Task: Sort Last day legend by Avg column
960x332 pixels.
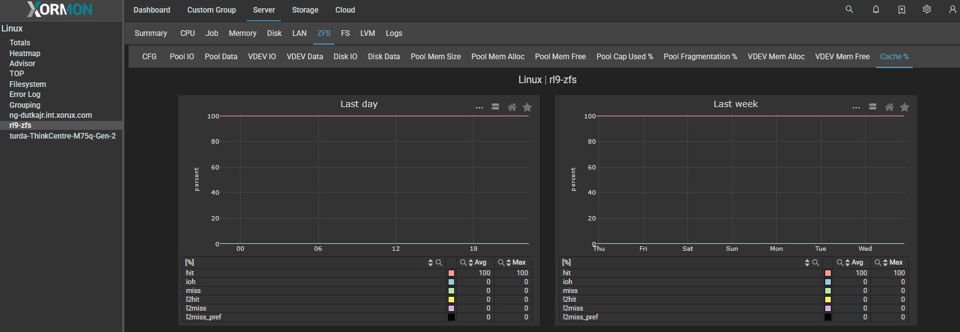Action: click(x=472, y=263)
